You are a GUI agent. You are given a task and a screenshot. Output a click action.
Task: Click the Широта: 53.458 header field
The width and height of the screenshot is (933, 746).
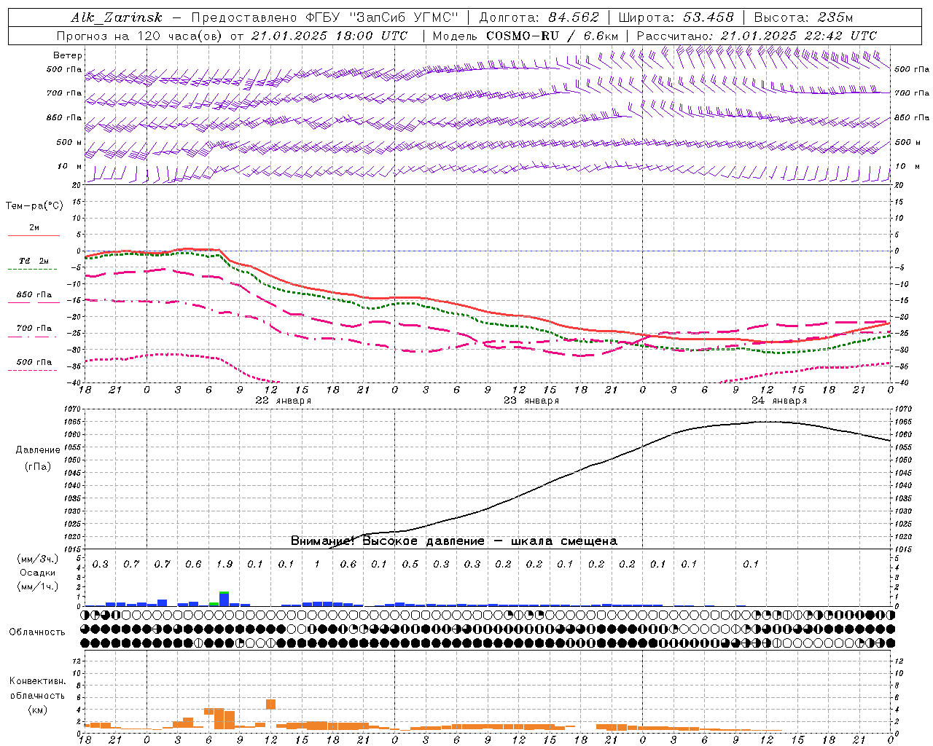pyautogui.click(x=676, y=17)
